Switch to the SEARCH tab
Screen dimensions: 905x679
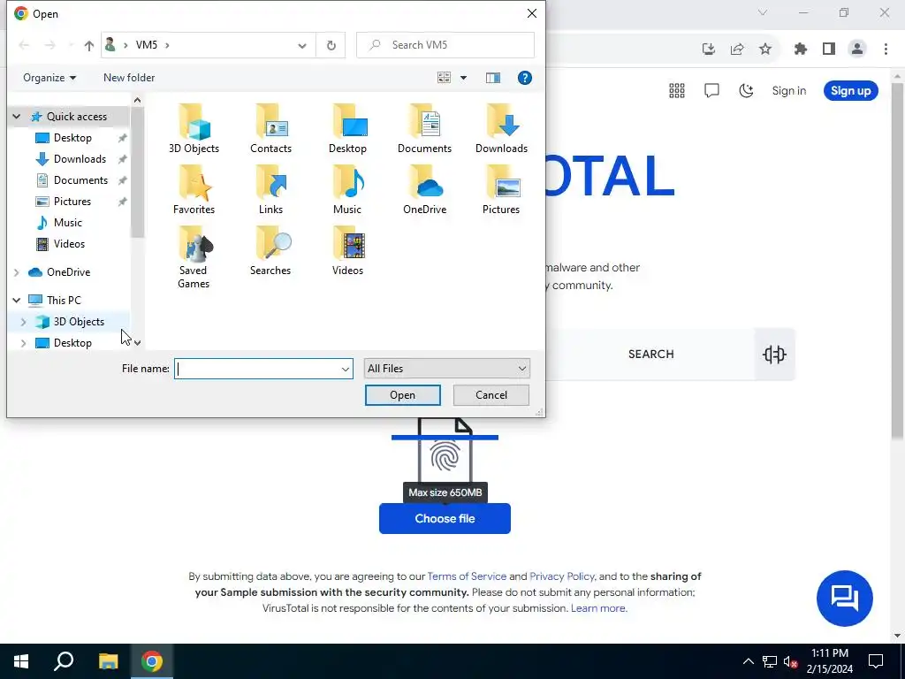651,354
